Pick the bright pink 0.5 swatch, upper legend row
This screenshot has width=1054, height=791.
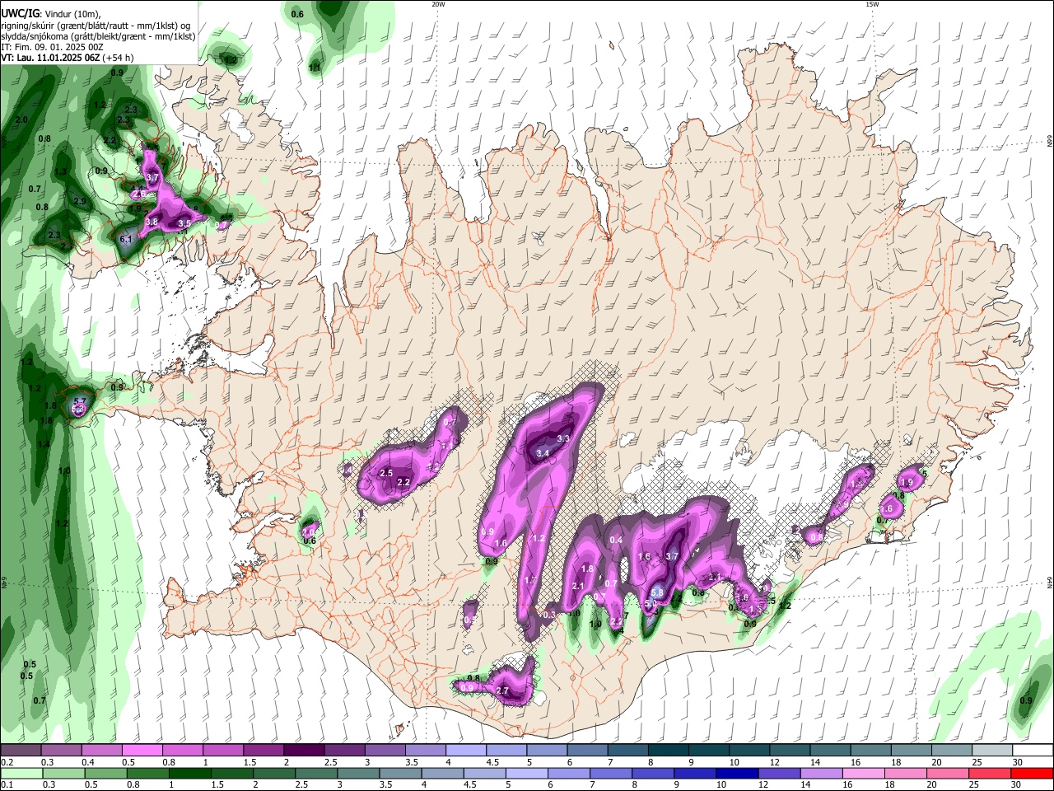pyautogui.click(x=142, y=751)
